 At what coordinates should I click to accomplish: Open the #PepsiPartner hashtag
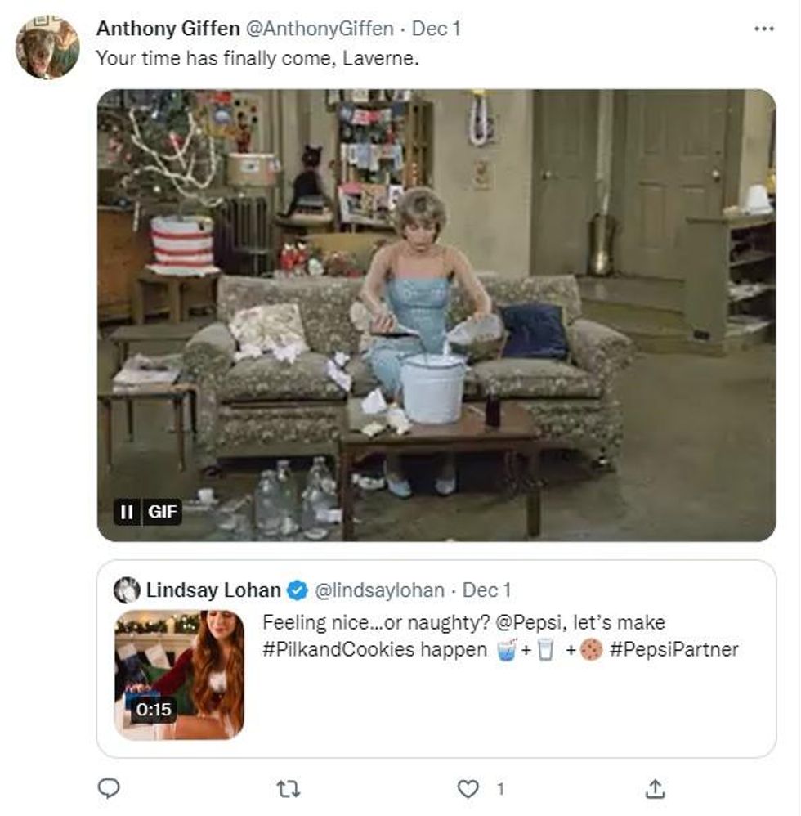click(x=674, y=650)
